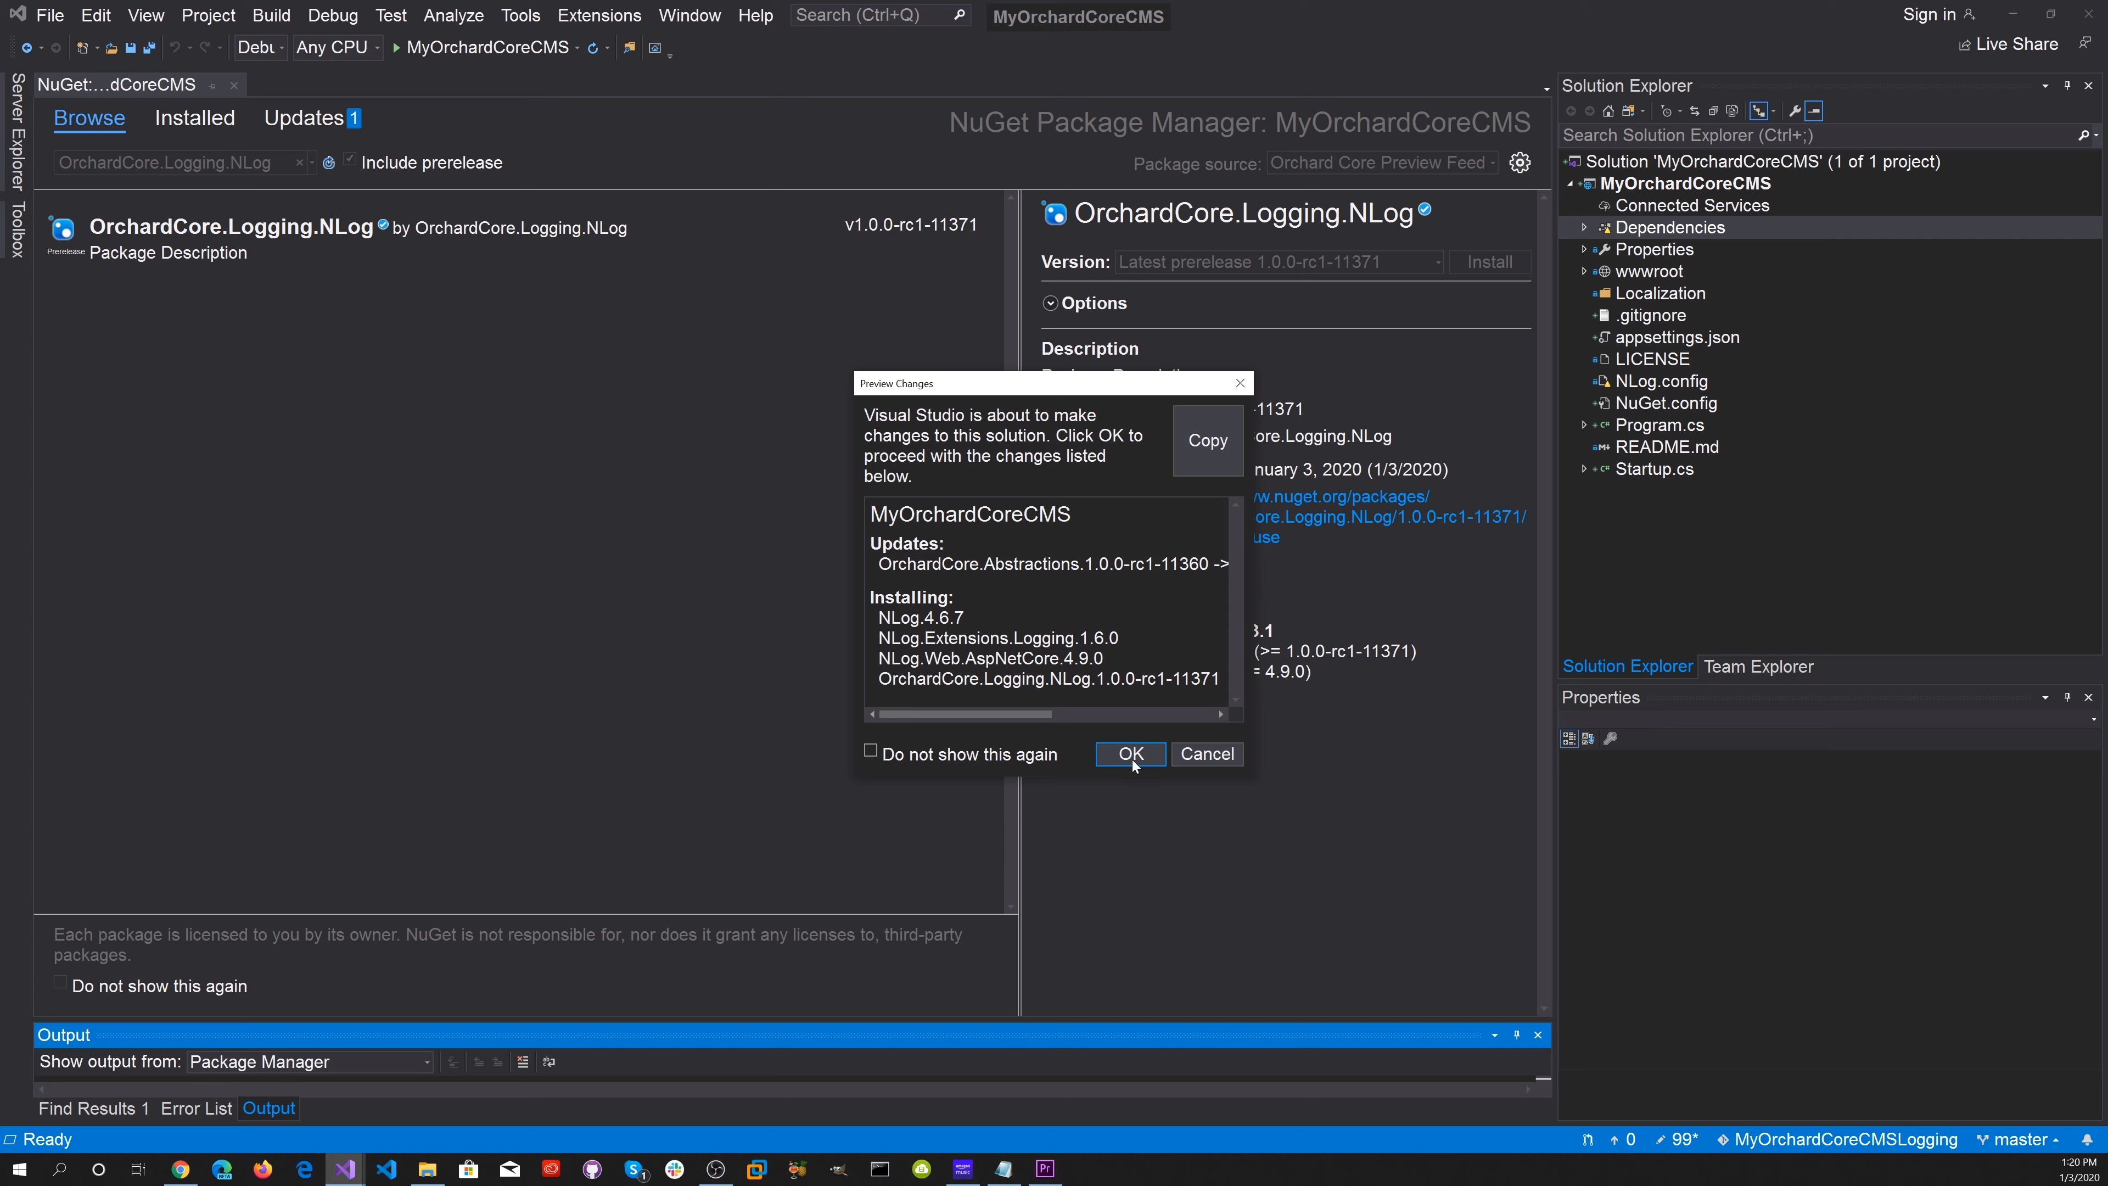Click Pending Changes Filter clock icon
This screenshot has width=2108, height=1186.
1666,111
